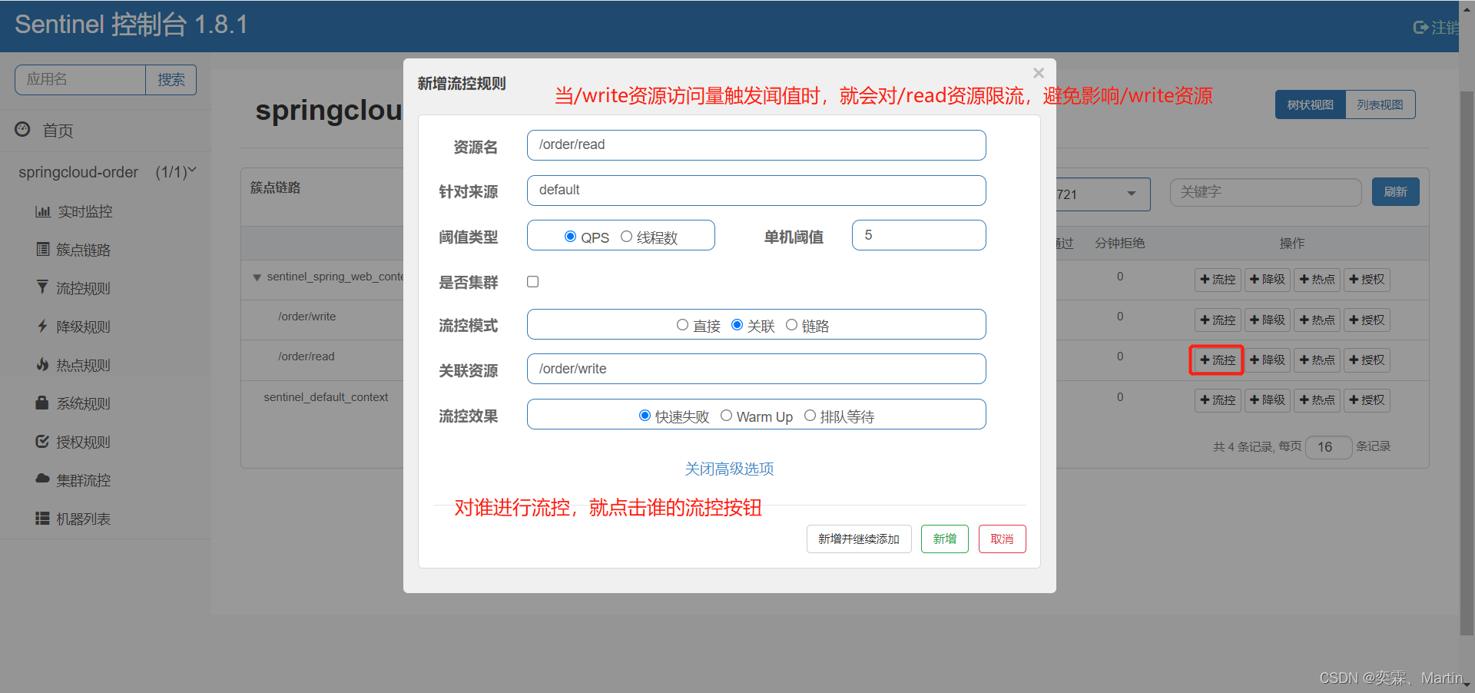Screen dimensions: 1475x693
Task: Click the 单机阈值 input field
Action: coord(918,235)
